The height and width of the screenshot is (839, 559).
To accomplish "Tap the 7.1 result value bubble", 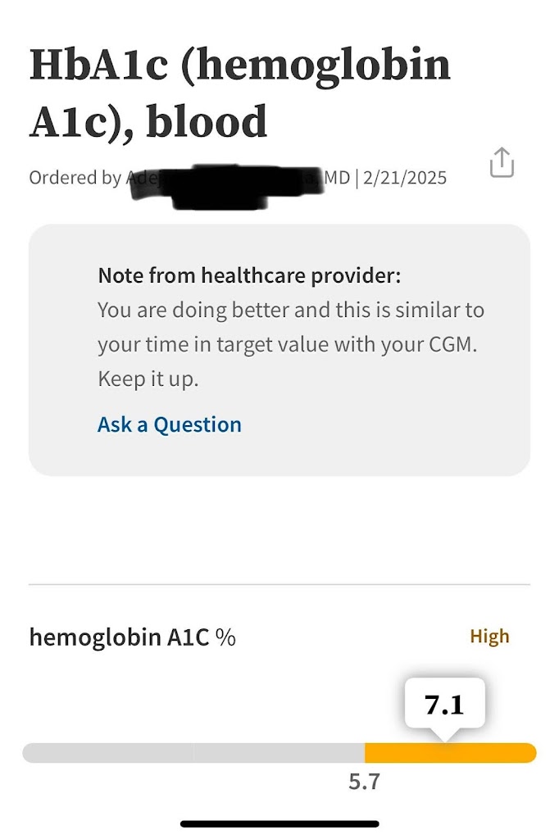I will [x=444, y=704].
